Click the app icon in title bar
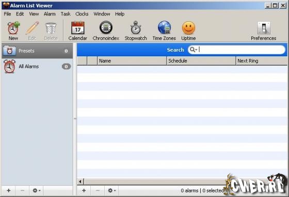 (x=6, y=5)
